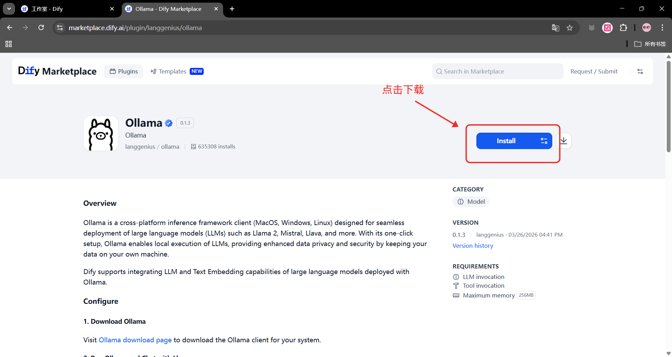This screenshot has width=672, height=357.
Task: Open the pink translation extension icon
Action: pyautogui.click(x=608, y=28)
